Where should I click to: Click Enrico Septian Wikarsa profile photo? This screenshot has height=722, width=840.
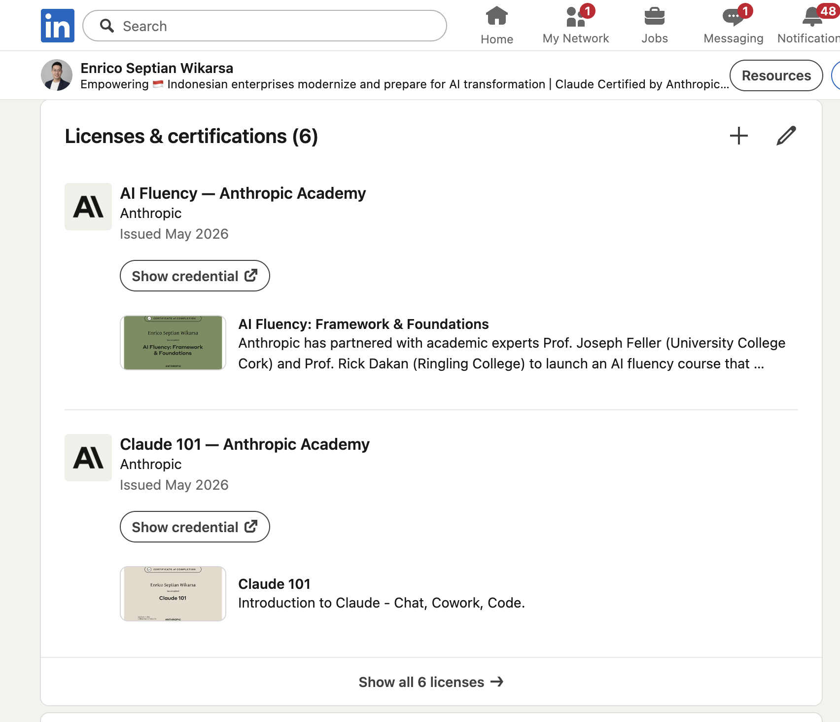57,75
